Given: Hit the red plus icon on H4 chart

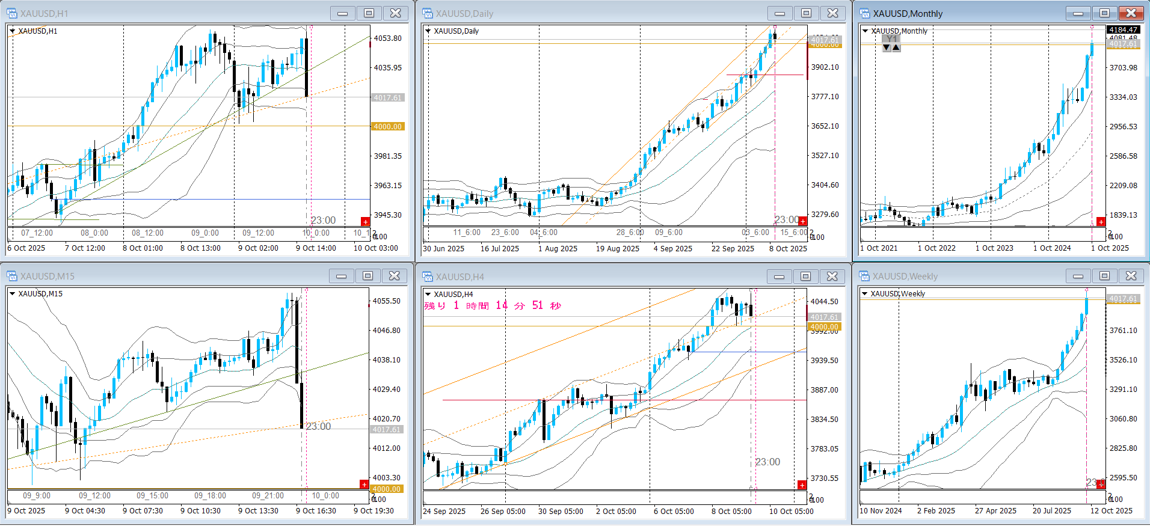Looking at the screenshot, I should 802,485.
